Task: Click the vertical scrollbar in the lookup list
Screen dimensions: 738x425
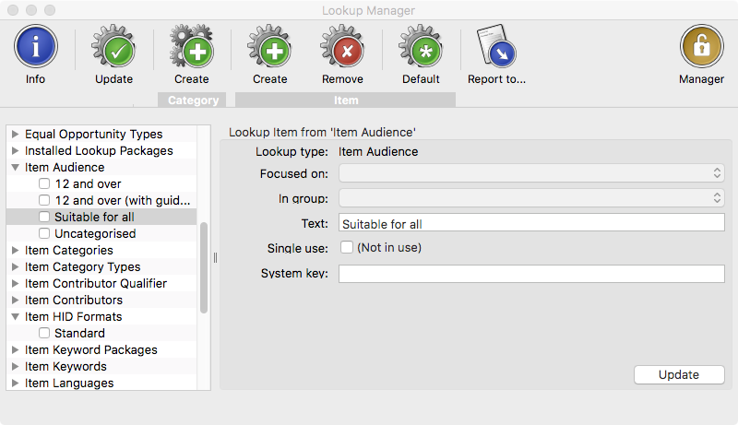Action: [204, 268]
